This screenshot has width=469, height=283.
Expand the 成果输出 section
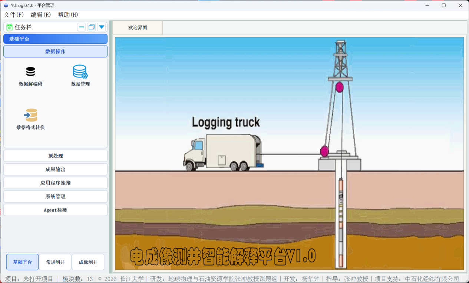[55, 169]
